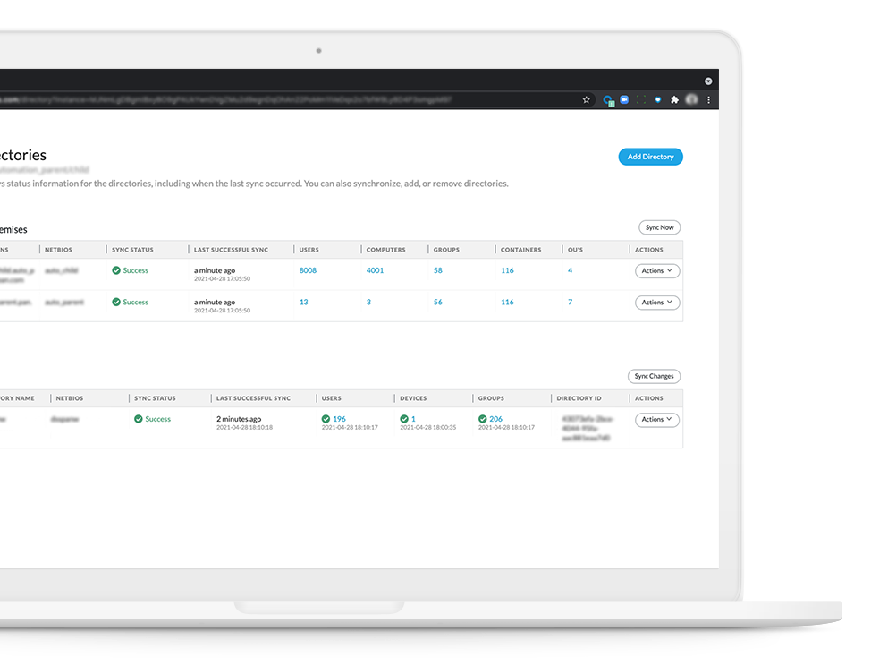This screenshot has height=666, width=871.
Task: Select the USERS column header
Action: [309, 249]
